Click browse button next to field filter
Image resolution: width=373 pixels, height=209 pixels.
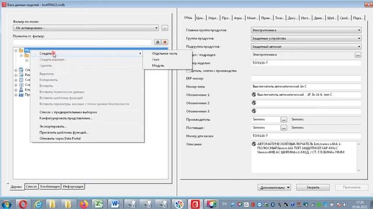[164, 28]
